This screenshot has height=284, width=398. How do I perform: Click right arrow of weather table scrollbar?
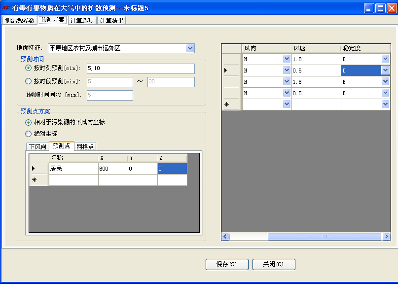[x=386, y=236]
